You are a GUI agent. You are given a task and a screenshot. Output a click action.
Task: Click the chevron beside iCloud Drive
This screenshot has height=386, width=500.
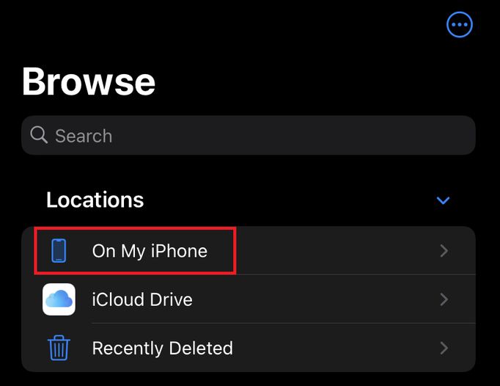coord(444,299)
